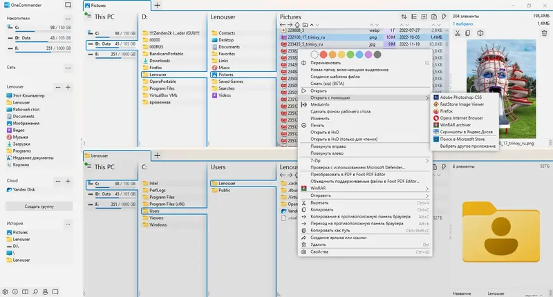Click large user folder preview icon

500,232
